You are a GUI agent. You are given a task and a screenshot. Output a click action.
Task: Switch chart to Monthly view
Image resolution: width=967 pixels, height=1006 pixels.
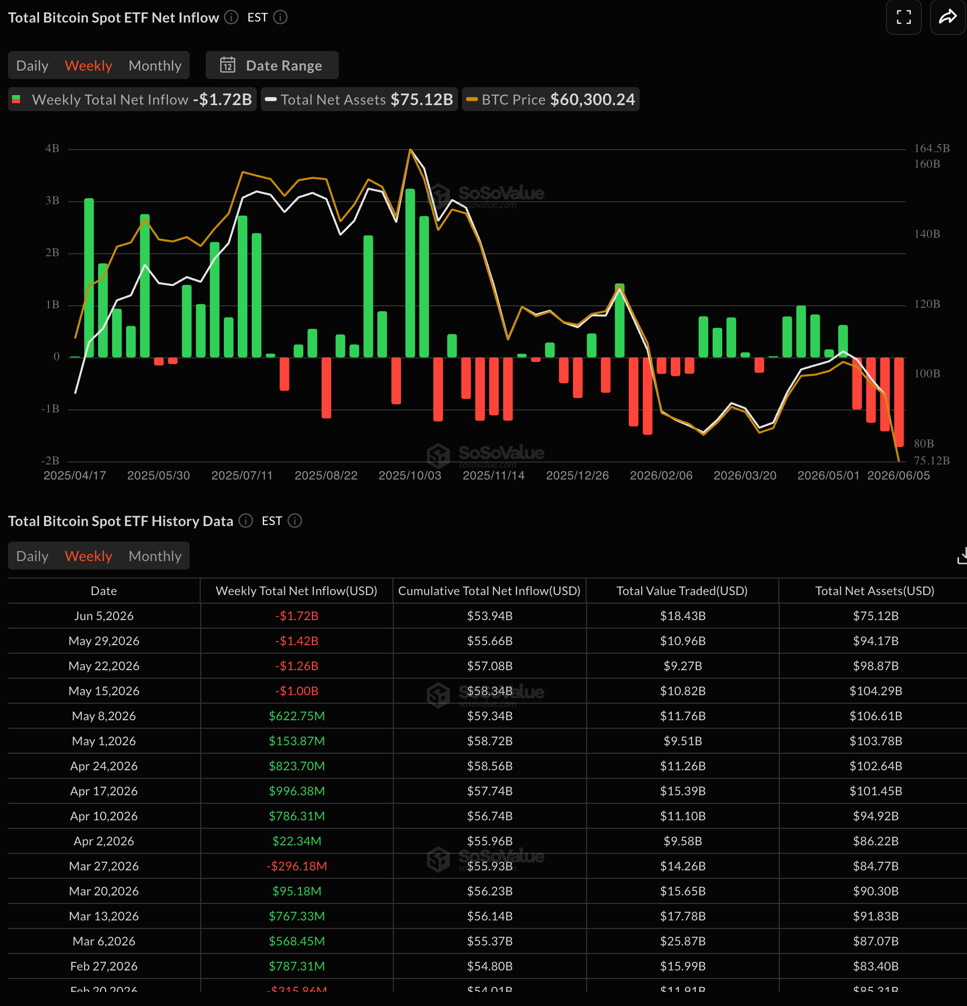click(155, 66)
